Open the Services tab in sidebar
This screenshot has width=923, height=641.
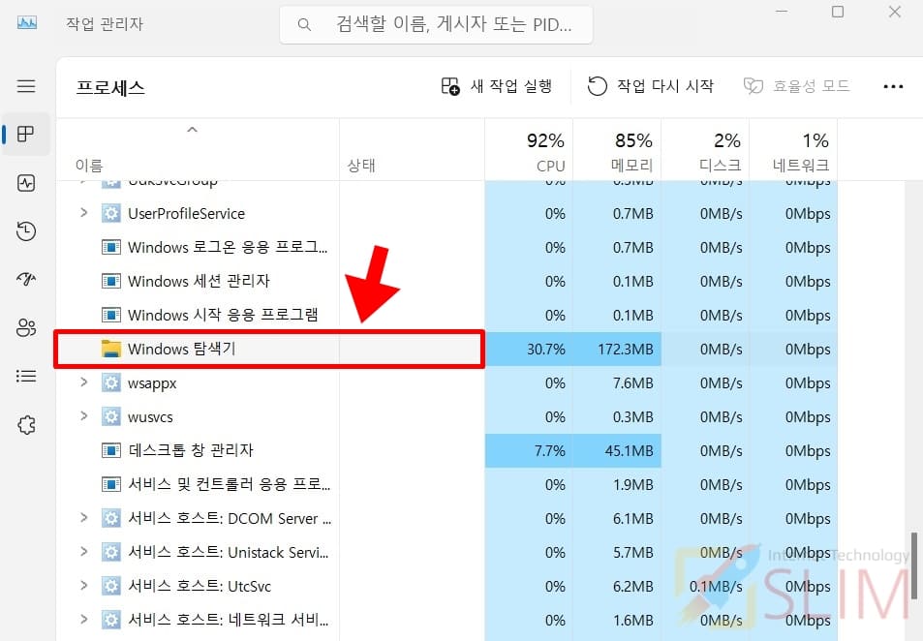[26, 424]
